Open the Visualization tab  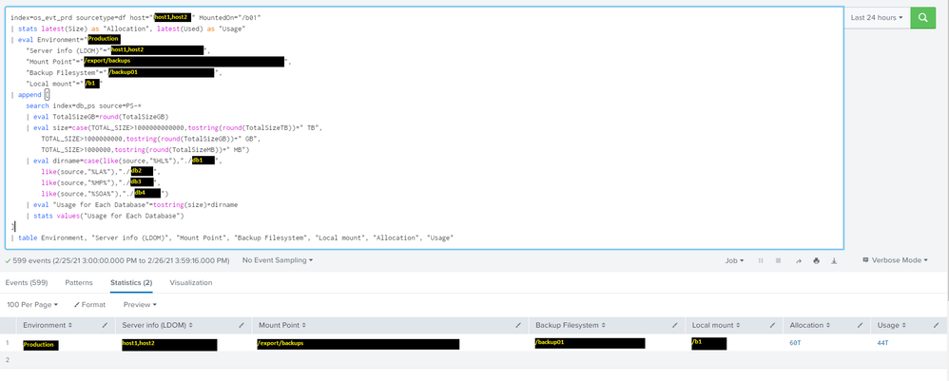pyautogui.click(x=190, y=282)
